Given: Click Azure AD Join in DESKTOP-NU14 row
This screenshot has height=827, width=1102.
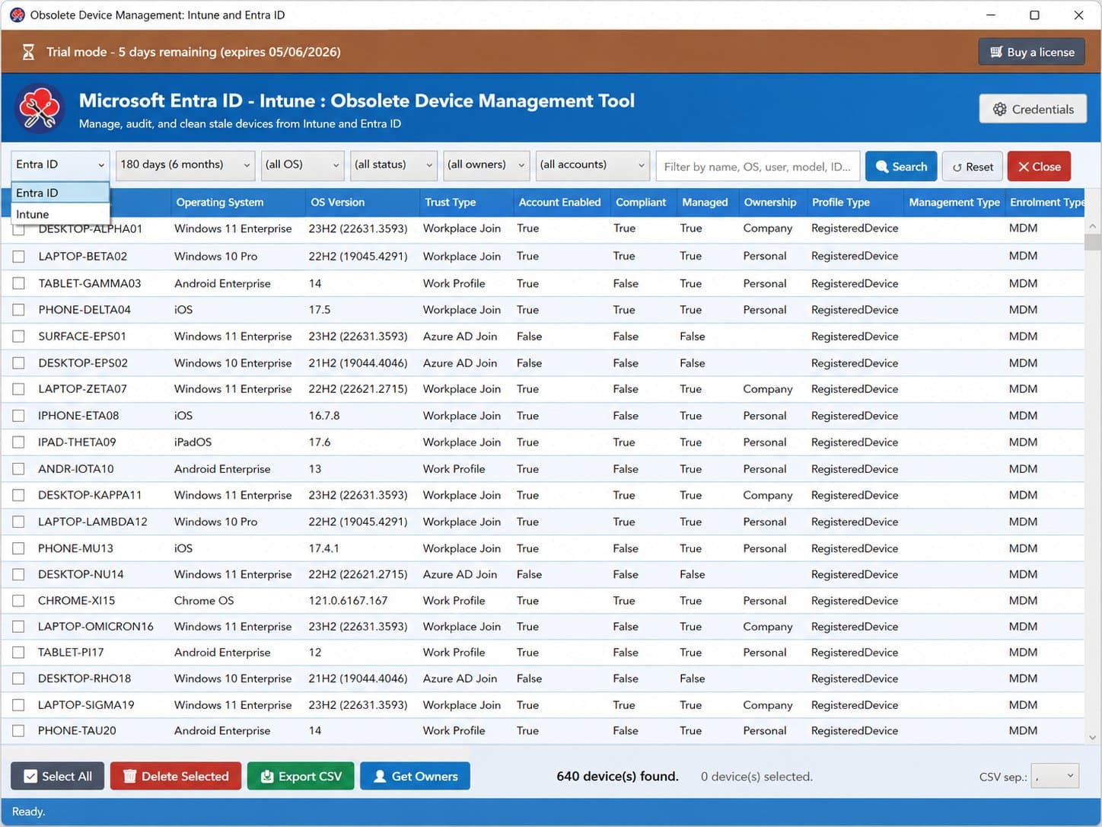Looking at the screenshot, I should pos(460,574).
